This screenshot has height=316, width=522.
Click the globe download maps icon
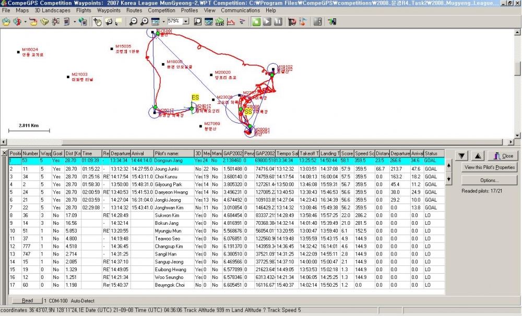[x=82, y=22]
